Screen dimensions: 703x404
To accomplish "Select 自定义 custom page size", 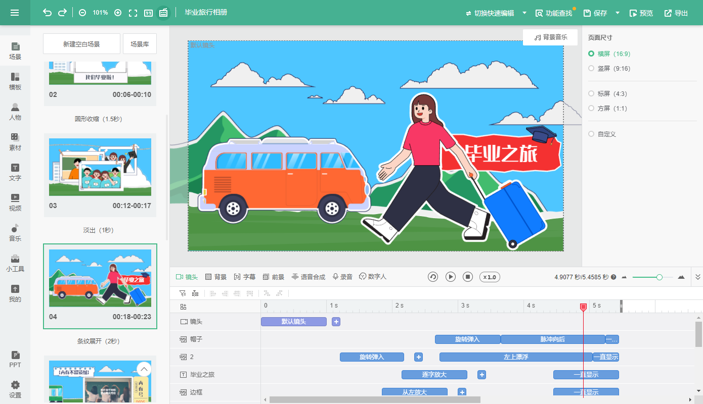I will (602, 134).
